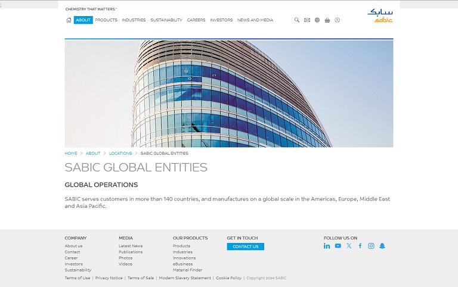Open the user account icon
This screenshot has height=287, width=458.
[337, 20]
